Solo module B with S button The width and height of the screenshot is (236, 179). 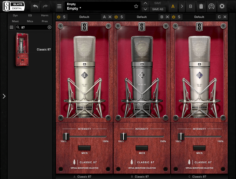pos(122,17)
